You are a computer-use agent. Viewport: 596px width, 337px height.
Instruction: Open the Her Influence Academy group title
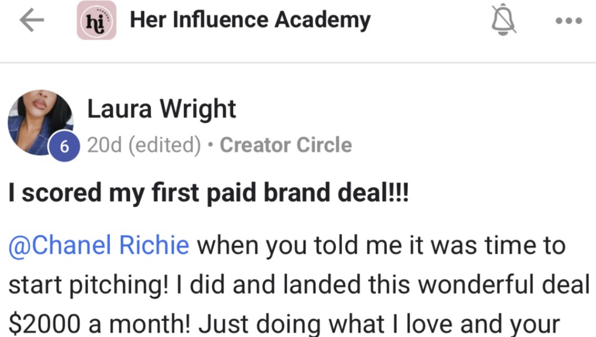coord(250,20)
